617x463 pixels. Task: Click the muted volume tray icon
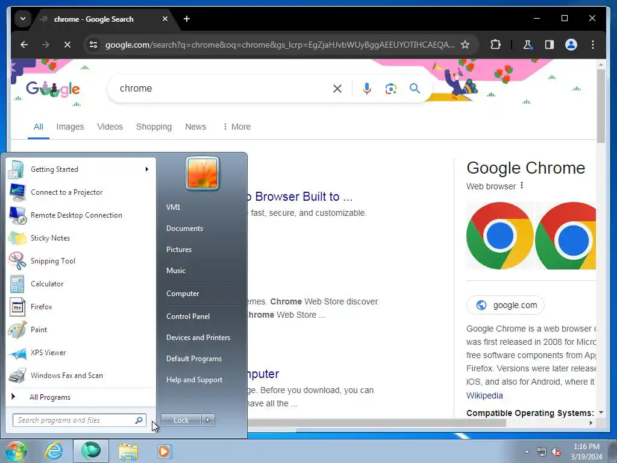tap(556, 452)
